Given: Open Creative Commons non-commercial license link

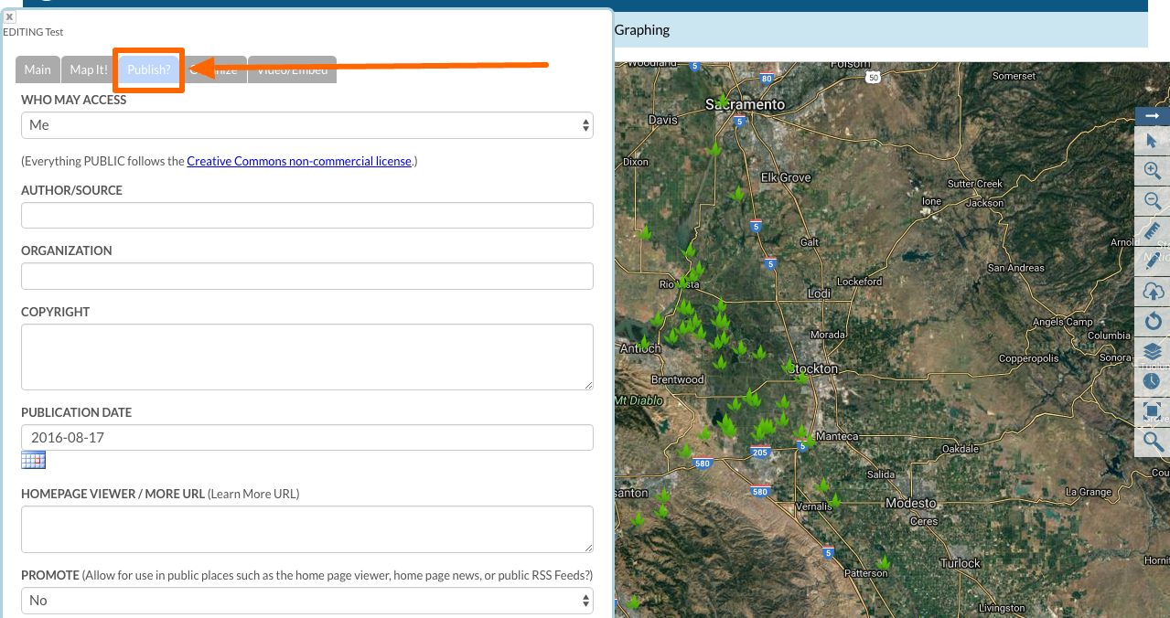Looking at the screenshot, I should pyautogui.click(x=299, y=162).
